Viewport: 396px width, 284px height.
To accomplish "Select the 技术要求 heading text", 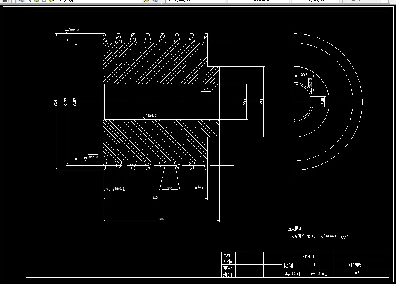I will pyautogui.click(x=295, y=229).
